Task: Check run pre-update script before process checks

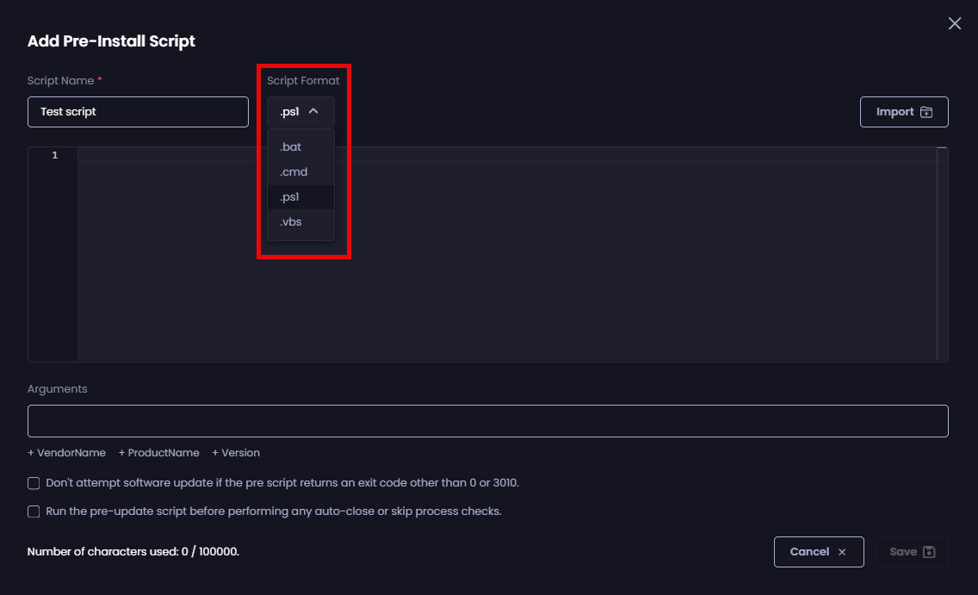Action: point(33,511)
